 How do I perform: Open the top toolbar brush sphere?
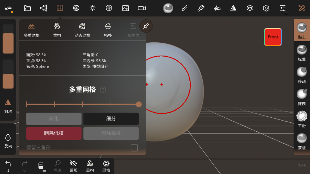(x=168, y=8)
